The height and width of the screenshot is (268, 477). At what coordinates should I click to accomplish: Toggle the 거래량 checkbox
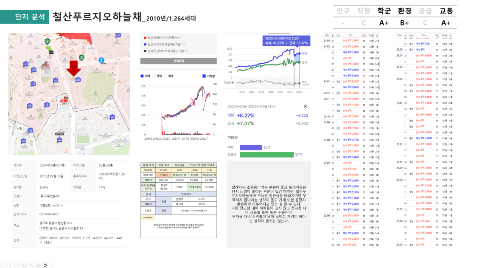point(204,76)
